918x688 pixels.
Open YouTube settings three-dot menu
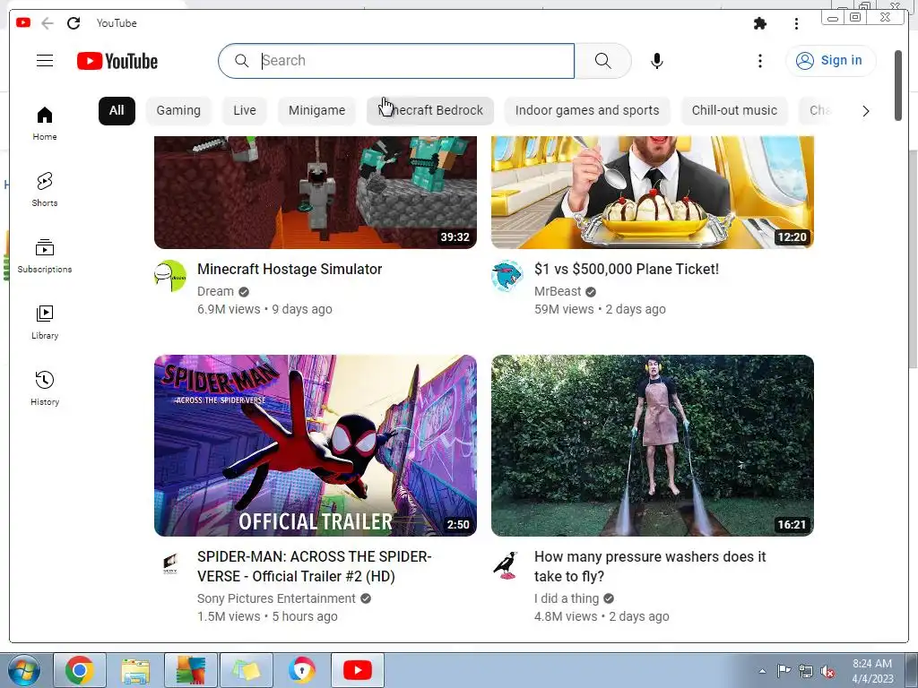[760, 61]
